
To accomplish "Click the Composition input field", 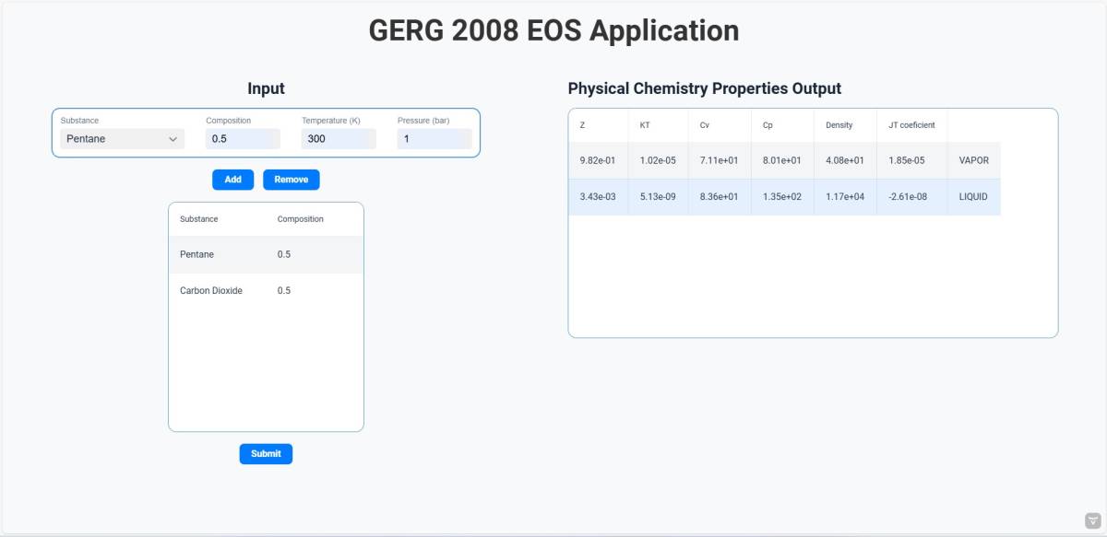I will tap(243, 139).
